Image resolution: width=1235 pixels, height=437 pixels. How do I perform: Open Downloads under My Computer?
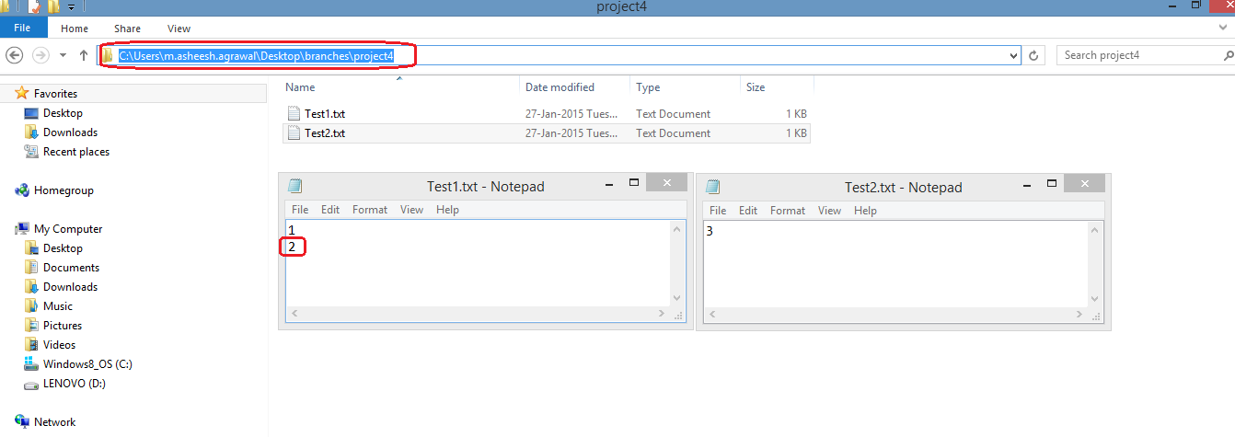[70, 287]
